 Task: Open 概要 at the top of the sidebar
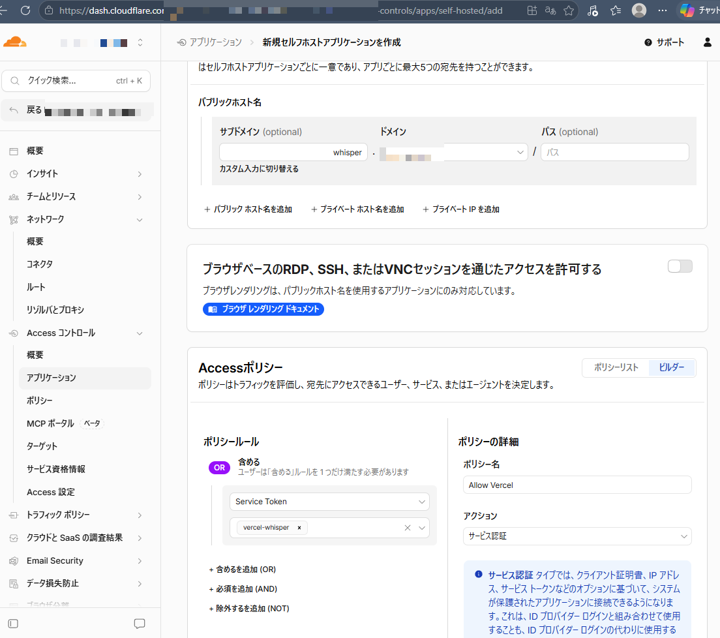click(x=35, y=151)
